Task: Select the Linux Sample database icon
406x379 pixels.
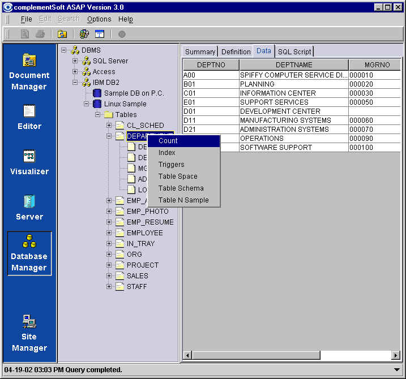Action: [x=97, y=104]
